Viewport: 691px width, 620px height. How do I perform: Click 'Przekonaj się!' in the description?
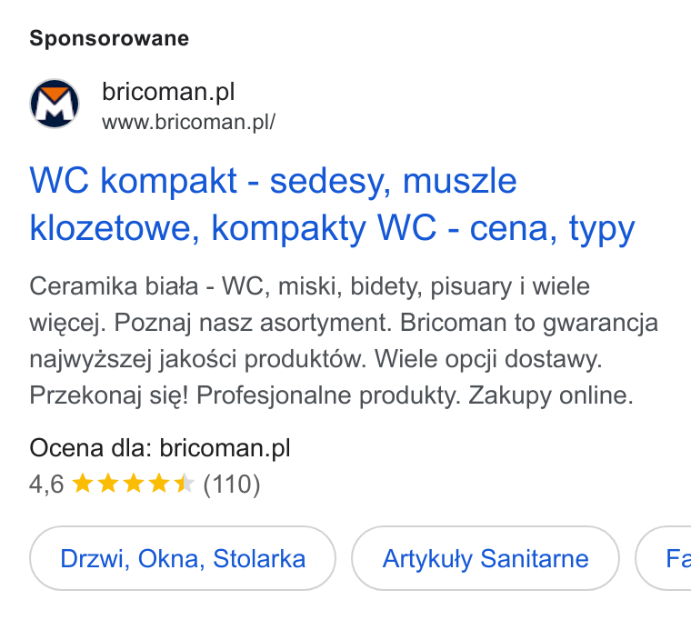109,395
